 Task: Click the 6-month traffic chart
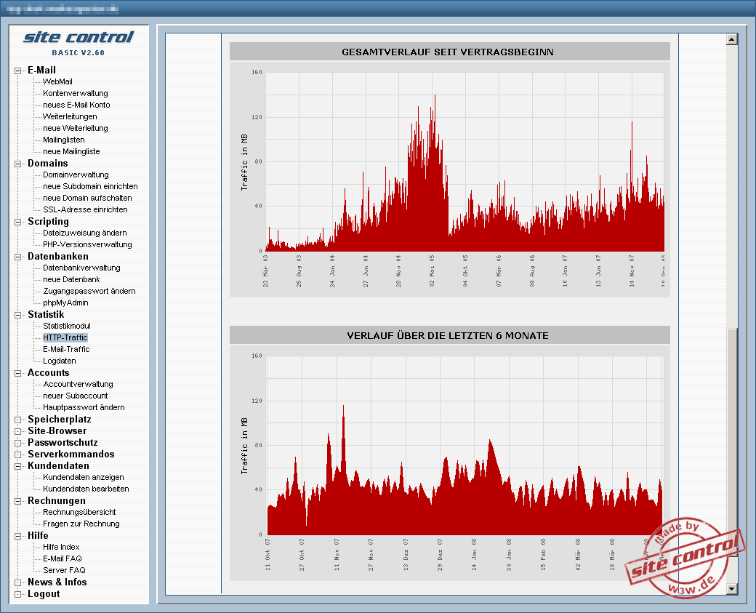tap(450, 463)
